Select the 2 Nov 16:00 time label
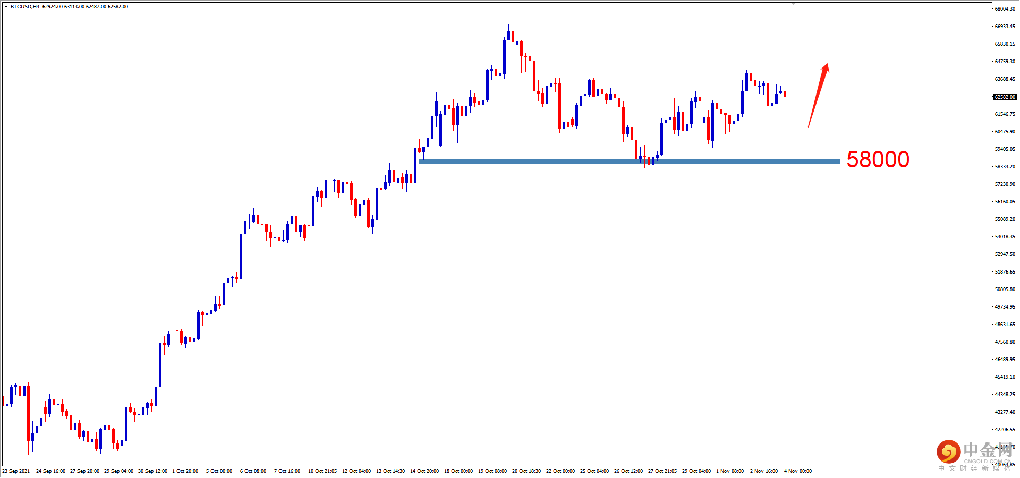Viewport: 1020px width, 478px height. [x=764, y=471]
